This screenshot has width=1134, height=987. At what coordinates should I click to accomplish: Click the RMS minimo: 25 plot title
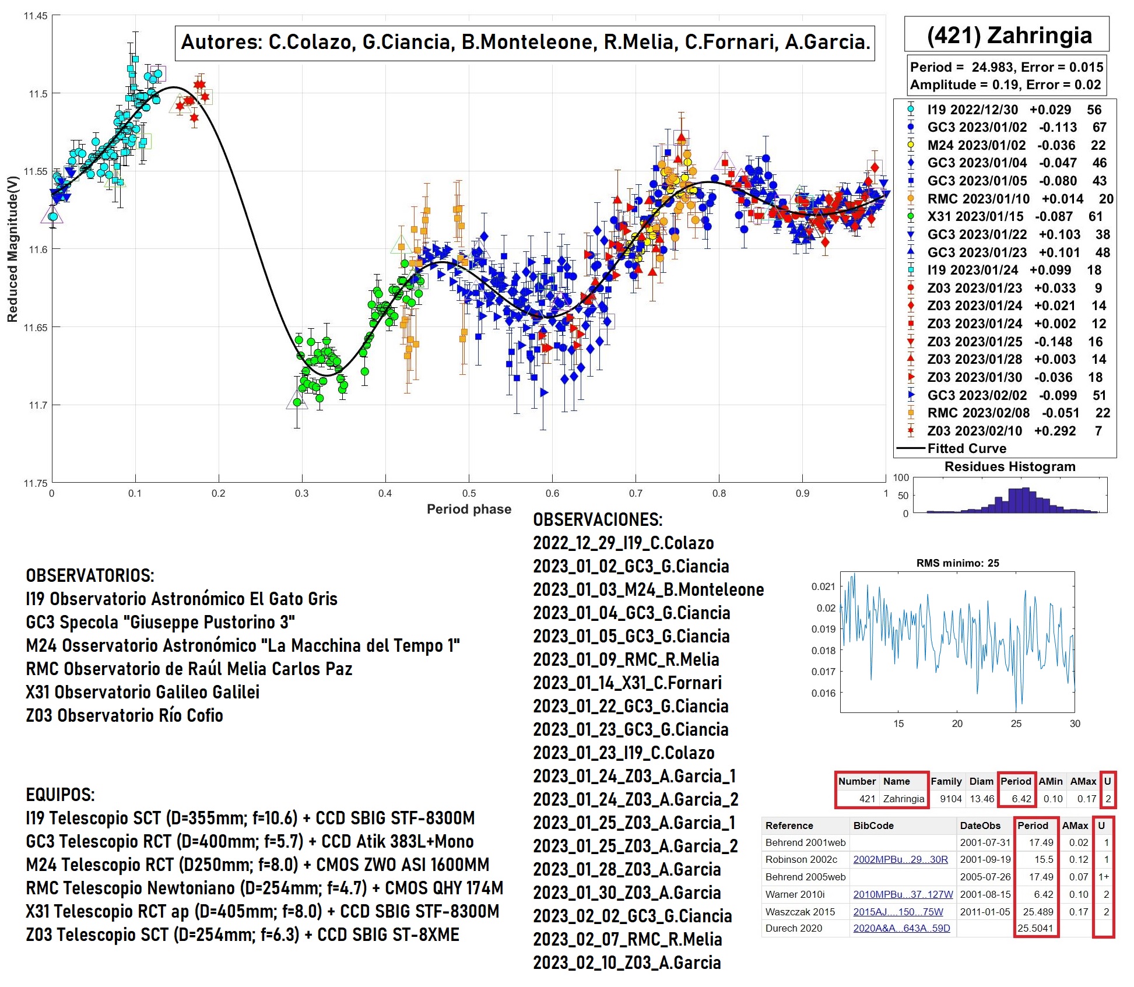tap(958, 563)
